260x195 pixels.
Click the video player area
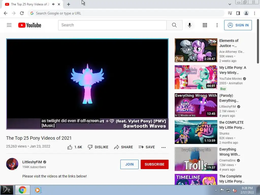87,84
